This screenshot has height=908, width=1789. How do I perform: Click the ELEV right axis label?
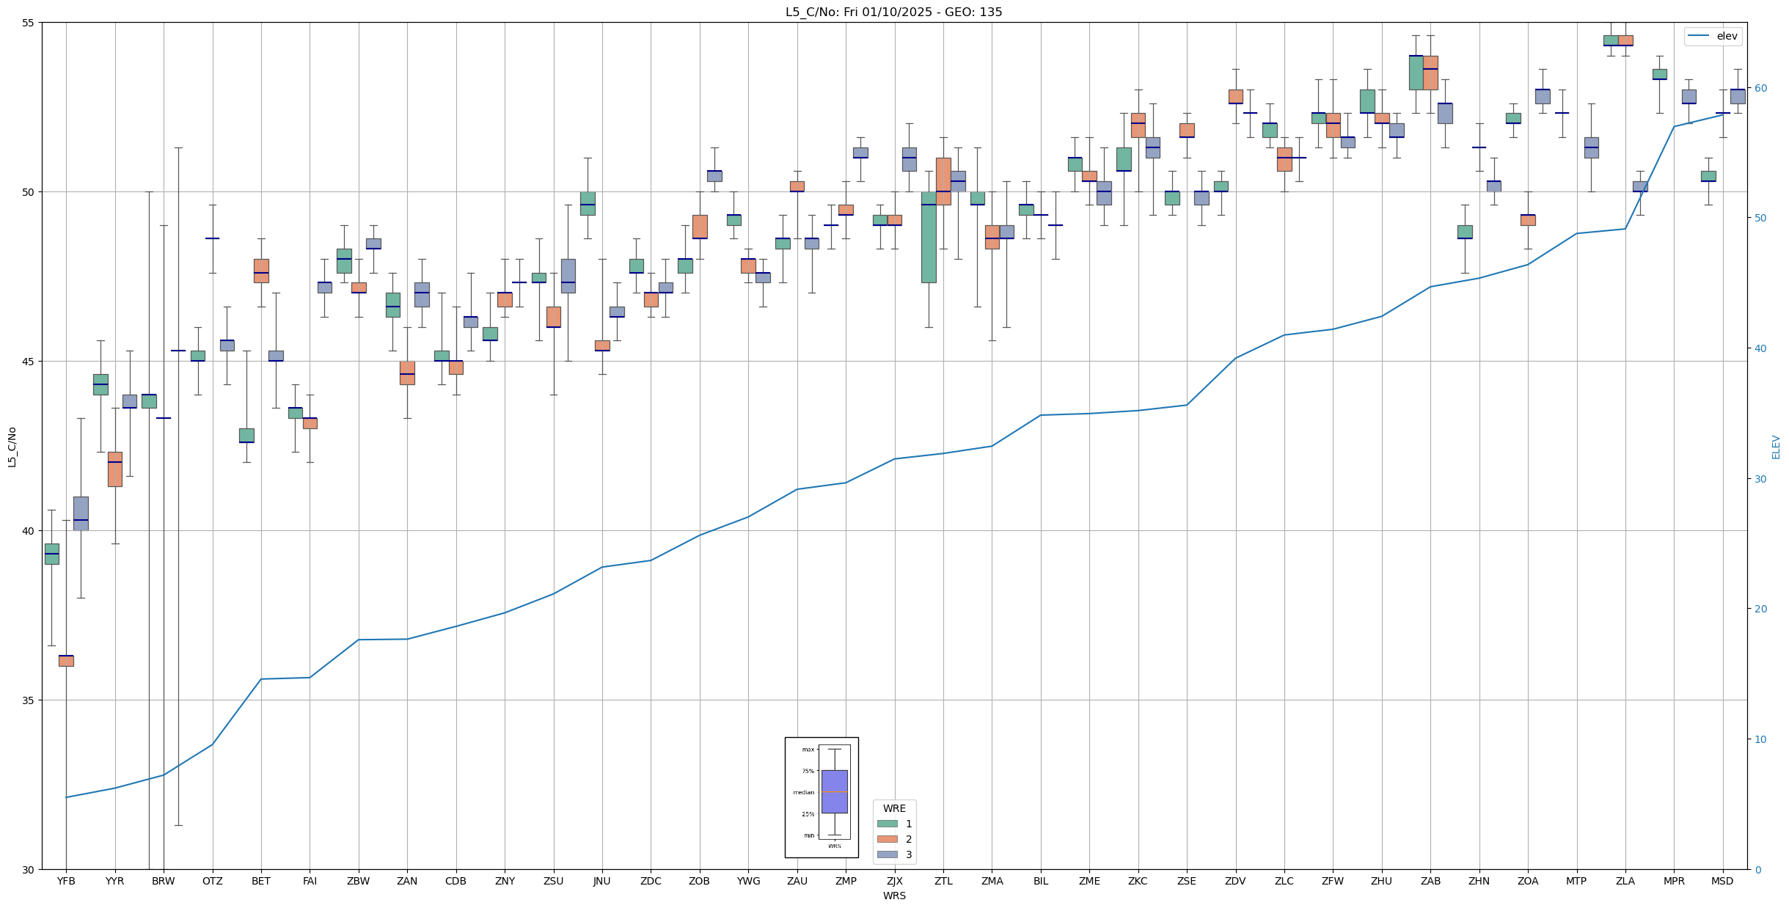pos(1776,447)
